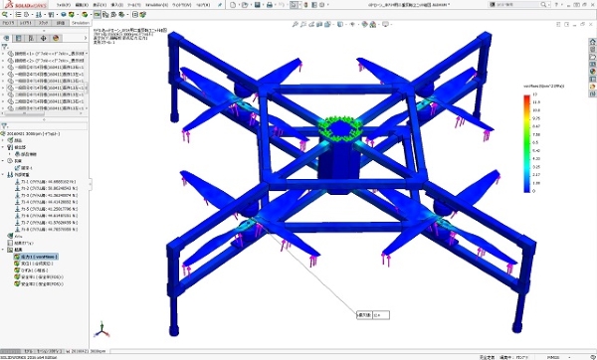Viewport: 597px width, 360px height.
Task: Toggle the Select cursor tool button
Action: (x=294, y=5)
